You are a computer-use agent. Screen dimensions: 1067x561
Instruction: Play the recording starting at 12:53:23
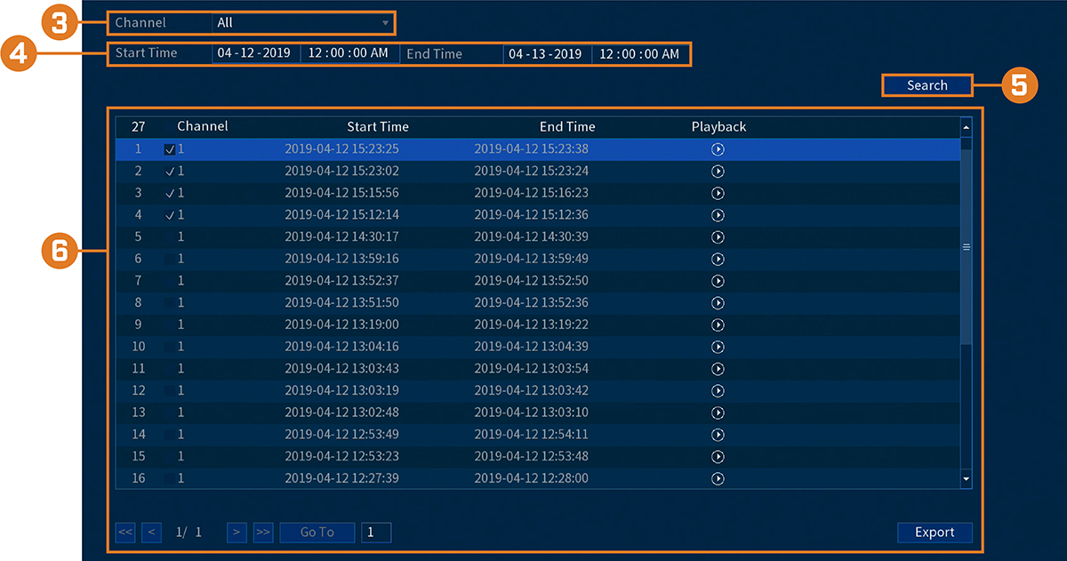pos(718,456)
